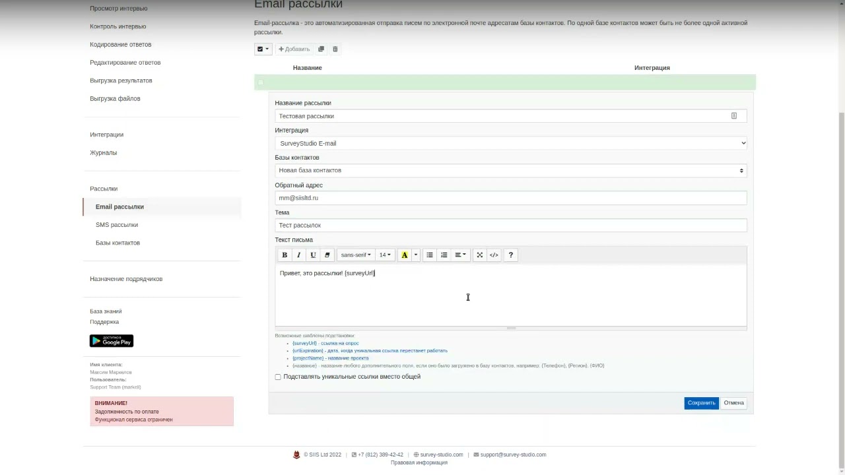Click the editor resize handle bar
This screenshot has width=845, height=475.
coord(511,328)
